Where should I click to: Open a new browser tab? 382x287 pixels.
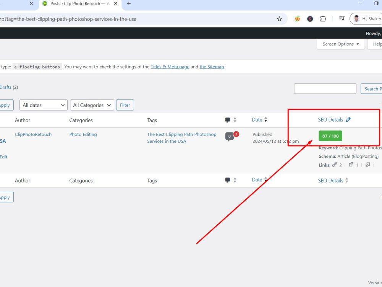pos(129,3)
